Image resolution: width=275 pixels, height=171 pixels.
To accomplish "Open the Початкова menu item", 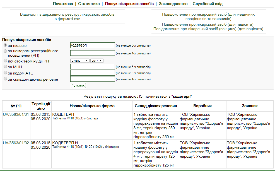I will point(63,4).
